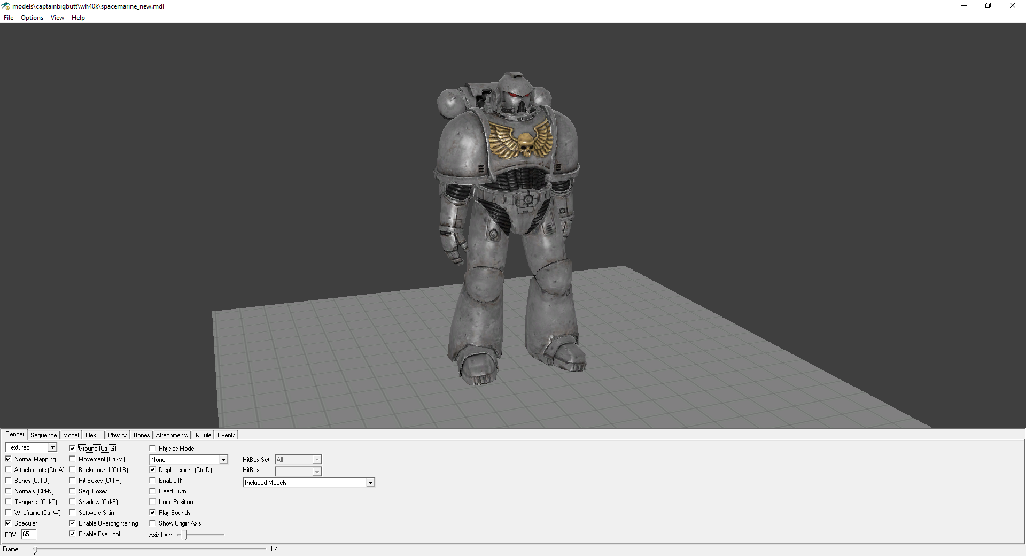Image resolution: width=1026 pixels, height=556 pixels.
Task: Toggle the Specular checkbox
Action: 8,523
